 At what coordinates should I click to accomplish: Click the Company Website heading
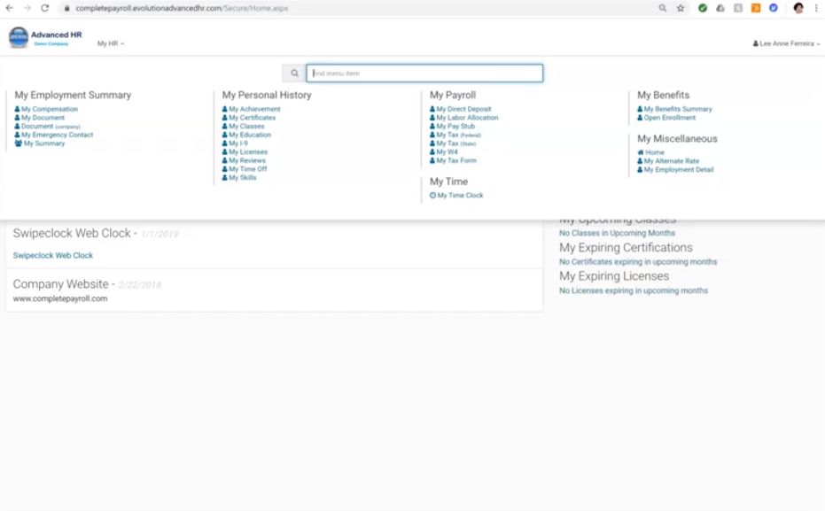(x=60, y=284)
